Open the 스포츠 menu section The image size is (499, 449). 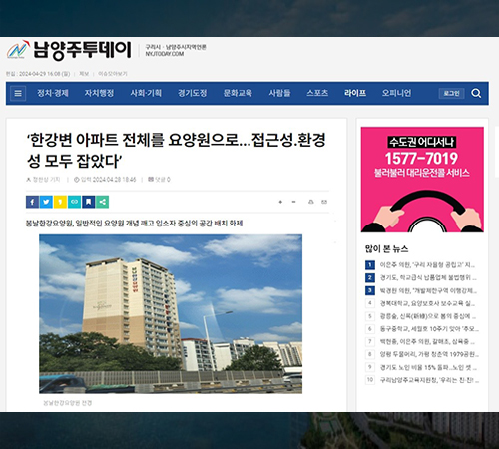(x=317, y=93)
